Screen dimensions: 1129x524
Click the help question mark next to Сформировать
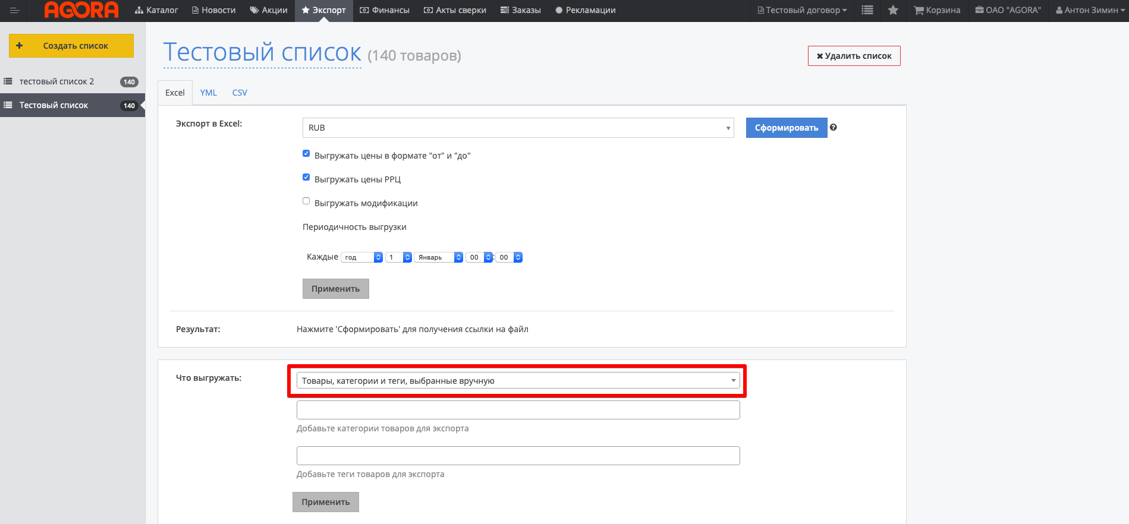[834, 127]
